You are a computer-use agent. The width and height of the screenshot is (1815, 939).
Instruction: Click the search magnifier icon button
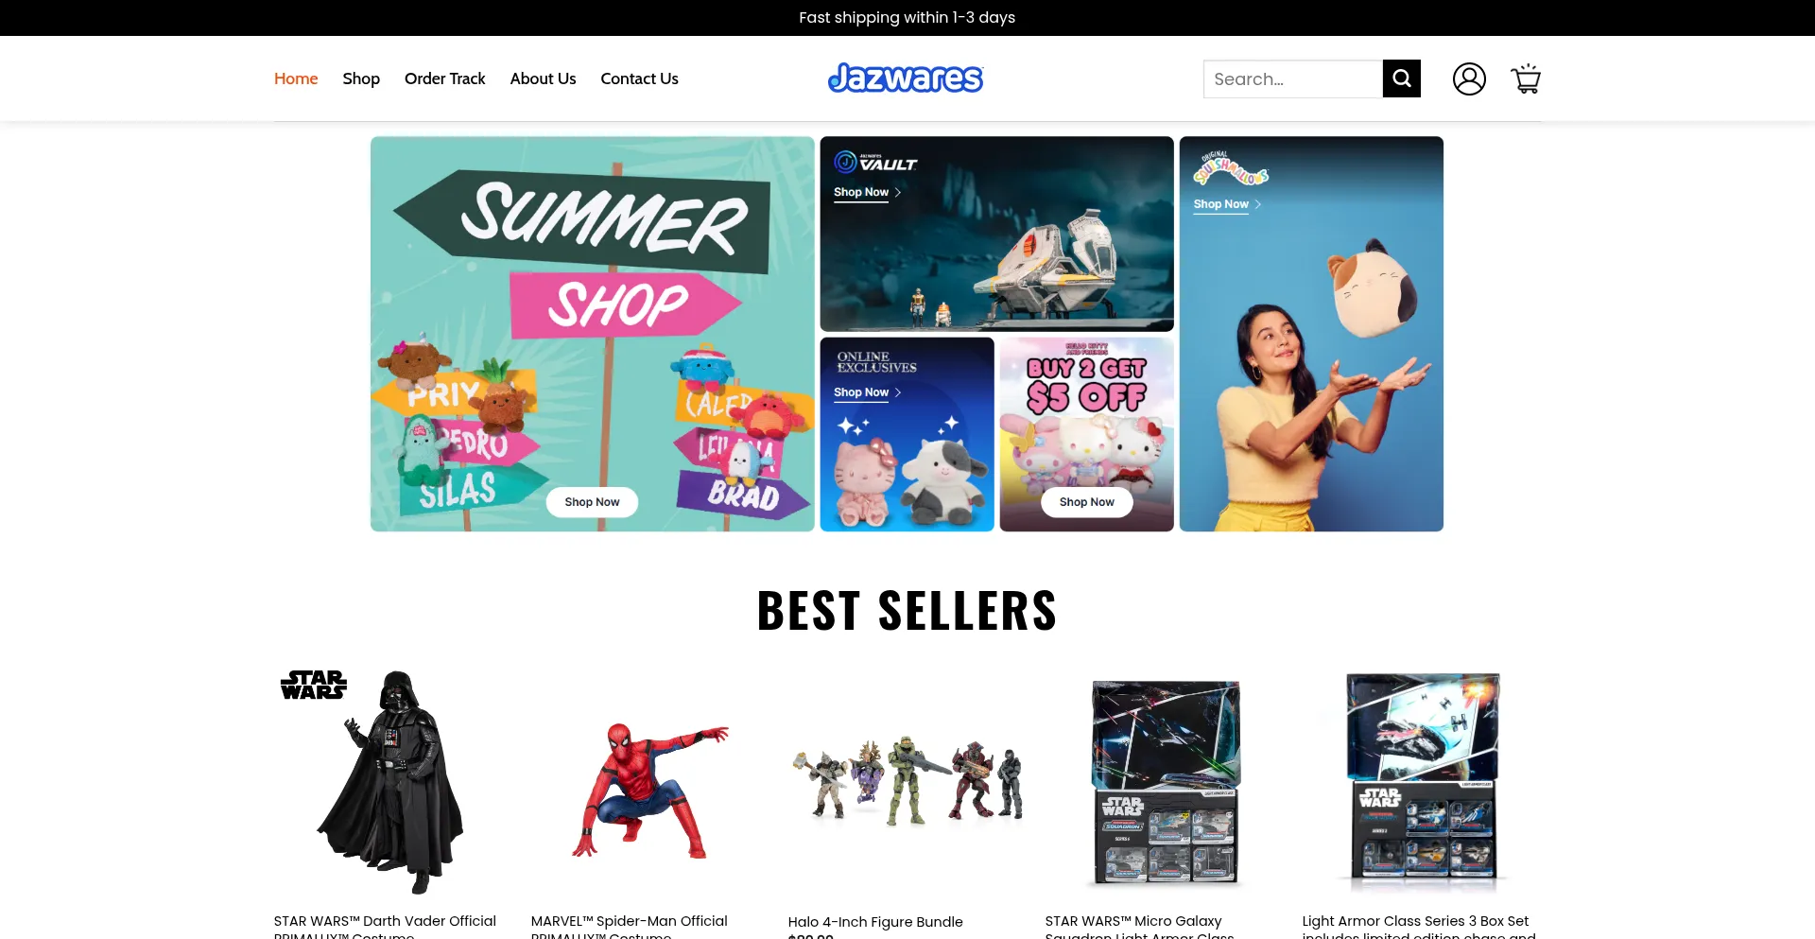coord(1401,78)
